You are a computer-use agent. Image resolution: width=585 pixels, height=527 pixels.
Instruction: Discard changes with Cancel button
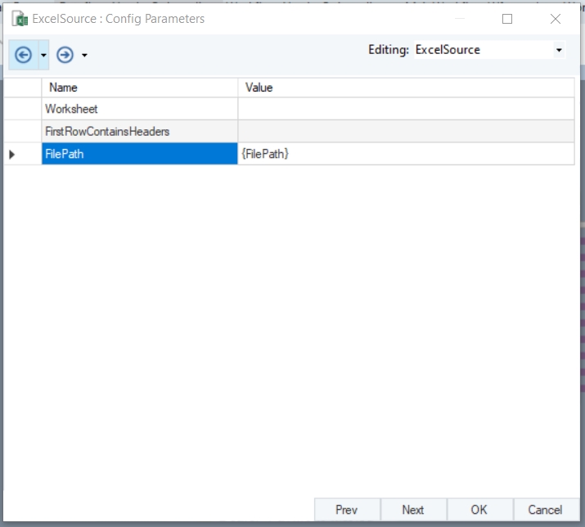tap(546, 510)
